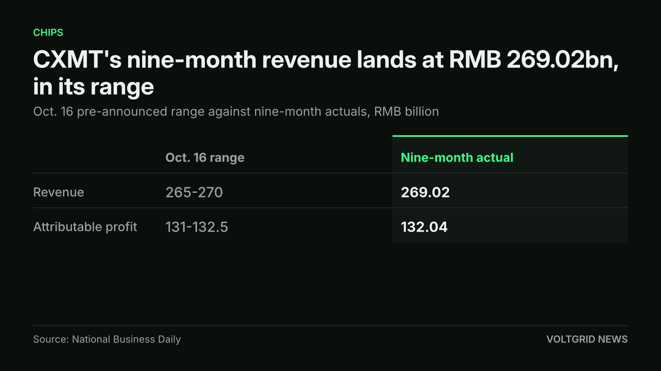The width and height of the screenshot is (661, 371).
Task: Select the 'Revenue' row label
Action: click(x=59, y=192)
